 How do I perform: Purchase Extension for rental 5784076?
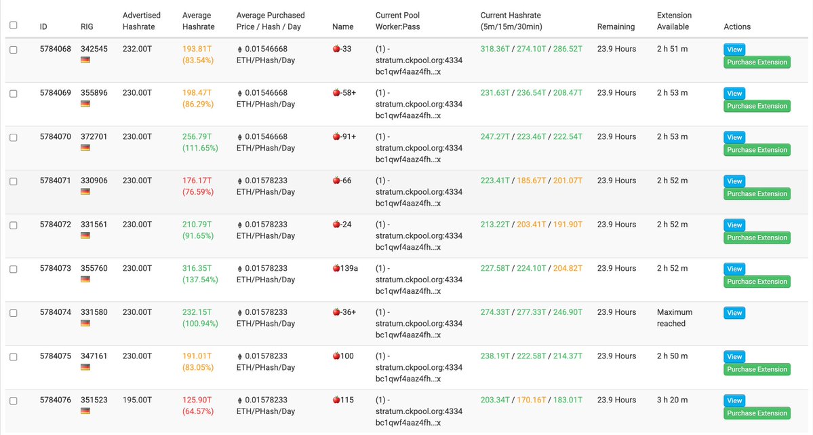(x=757, y=413)
